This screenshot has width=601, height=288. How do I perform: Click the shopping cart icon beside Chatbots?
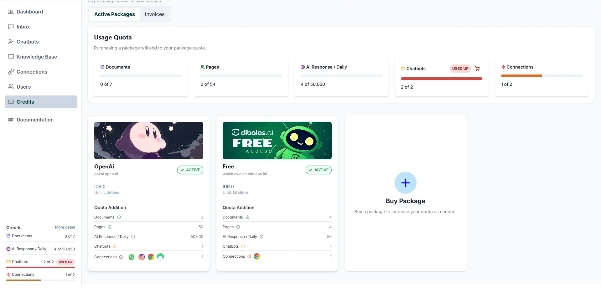pyautogui.click(x=477, y=69)
